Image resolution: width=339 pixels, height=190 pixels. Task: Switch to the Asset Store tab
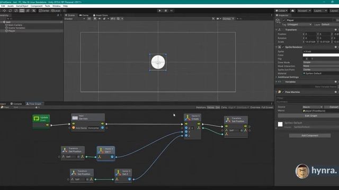click(x=101, y=15)
